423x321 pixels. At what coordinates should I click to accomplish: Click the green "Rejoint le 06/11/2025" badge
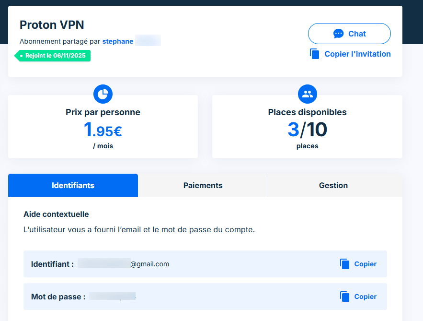click(x=52, y=56)
